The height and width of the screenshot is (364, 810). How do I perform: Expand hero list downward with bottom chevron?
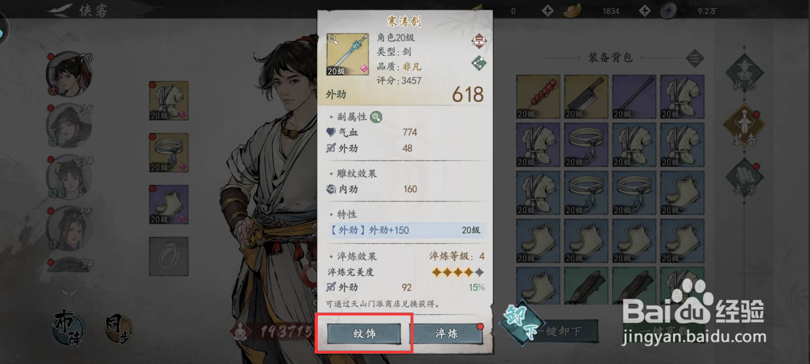tap(70, 292)
